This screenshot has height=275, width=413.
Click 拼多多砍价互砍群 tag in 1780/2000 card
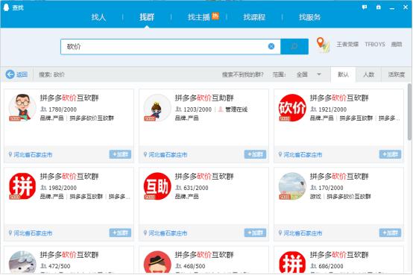pyautogui.click(x=92, y=118)
